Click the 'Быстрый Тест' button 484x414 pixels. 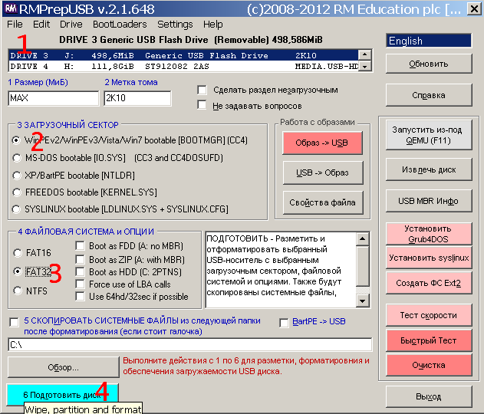pyautogui.click(x=428, y=340)
